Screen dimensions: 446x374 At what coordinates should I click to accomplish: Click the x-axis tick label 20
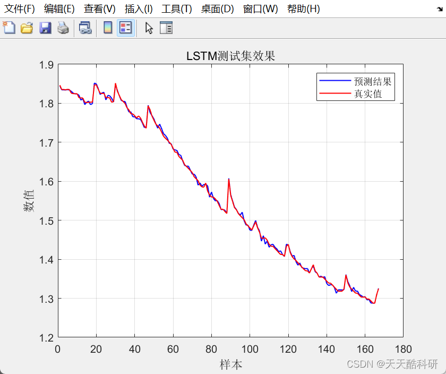96,349
